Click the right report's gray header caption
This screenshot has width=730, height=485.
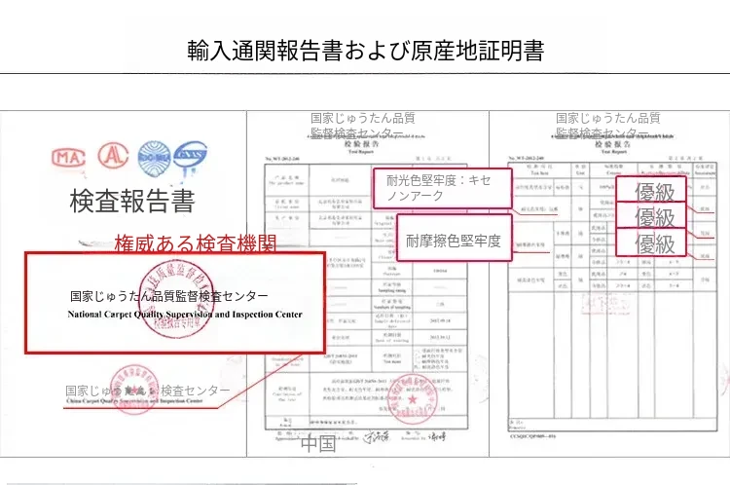pyautogui.click(x=607, y=126)
